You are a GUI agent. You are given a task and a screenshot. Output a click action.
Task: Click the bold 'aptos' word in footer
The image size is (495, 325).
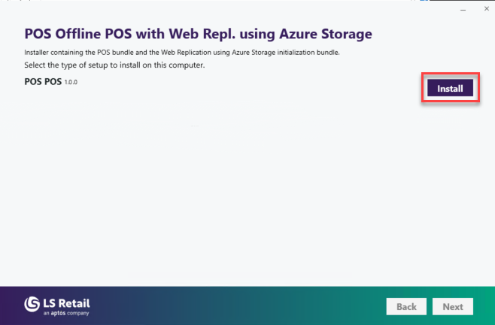59,312
